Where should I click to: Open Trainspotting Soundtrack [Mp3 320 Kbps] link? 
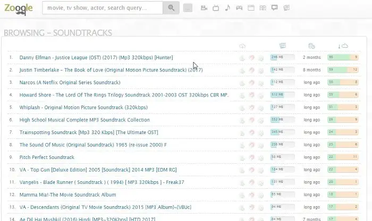pyautogui.click(x=89, y=132)
